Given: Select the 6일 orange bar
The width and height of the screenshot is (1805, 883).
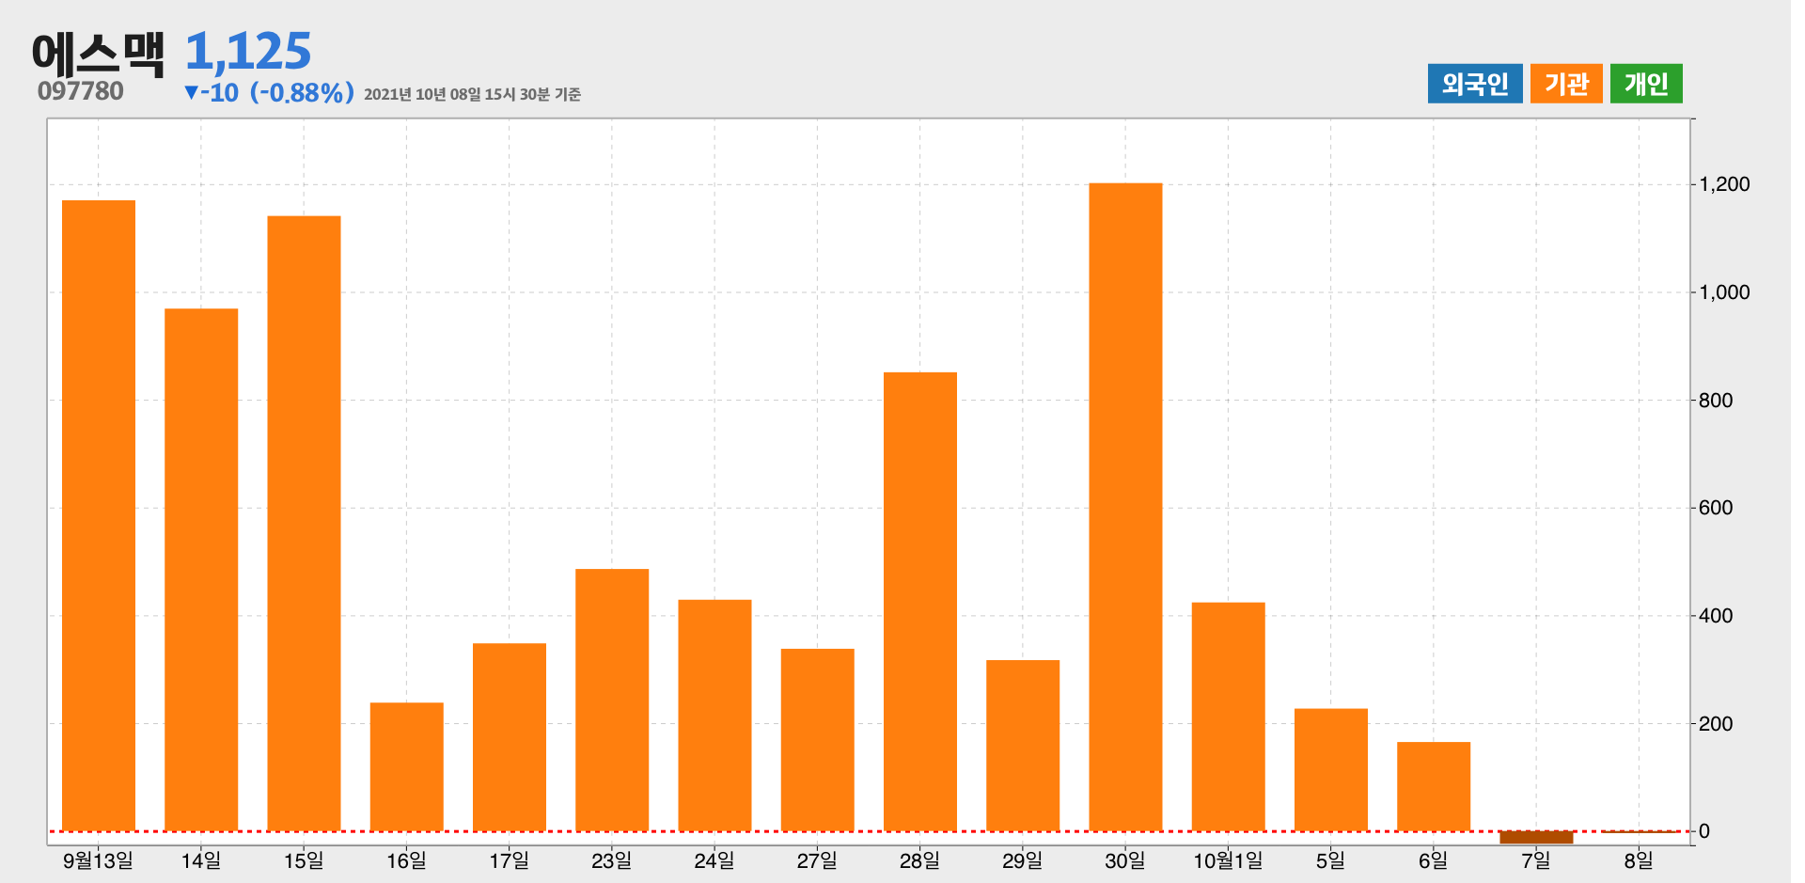Looking at the screenshot, I should click(x=1434, y=786).
